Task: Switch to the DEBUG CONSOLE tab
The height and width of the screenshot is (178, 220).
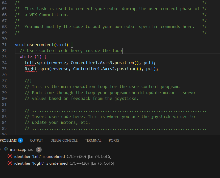Action: pyautogui.click(x=64, y=140)
